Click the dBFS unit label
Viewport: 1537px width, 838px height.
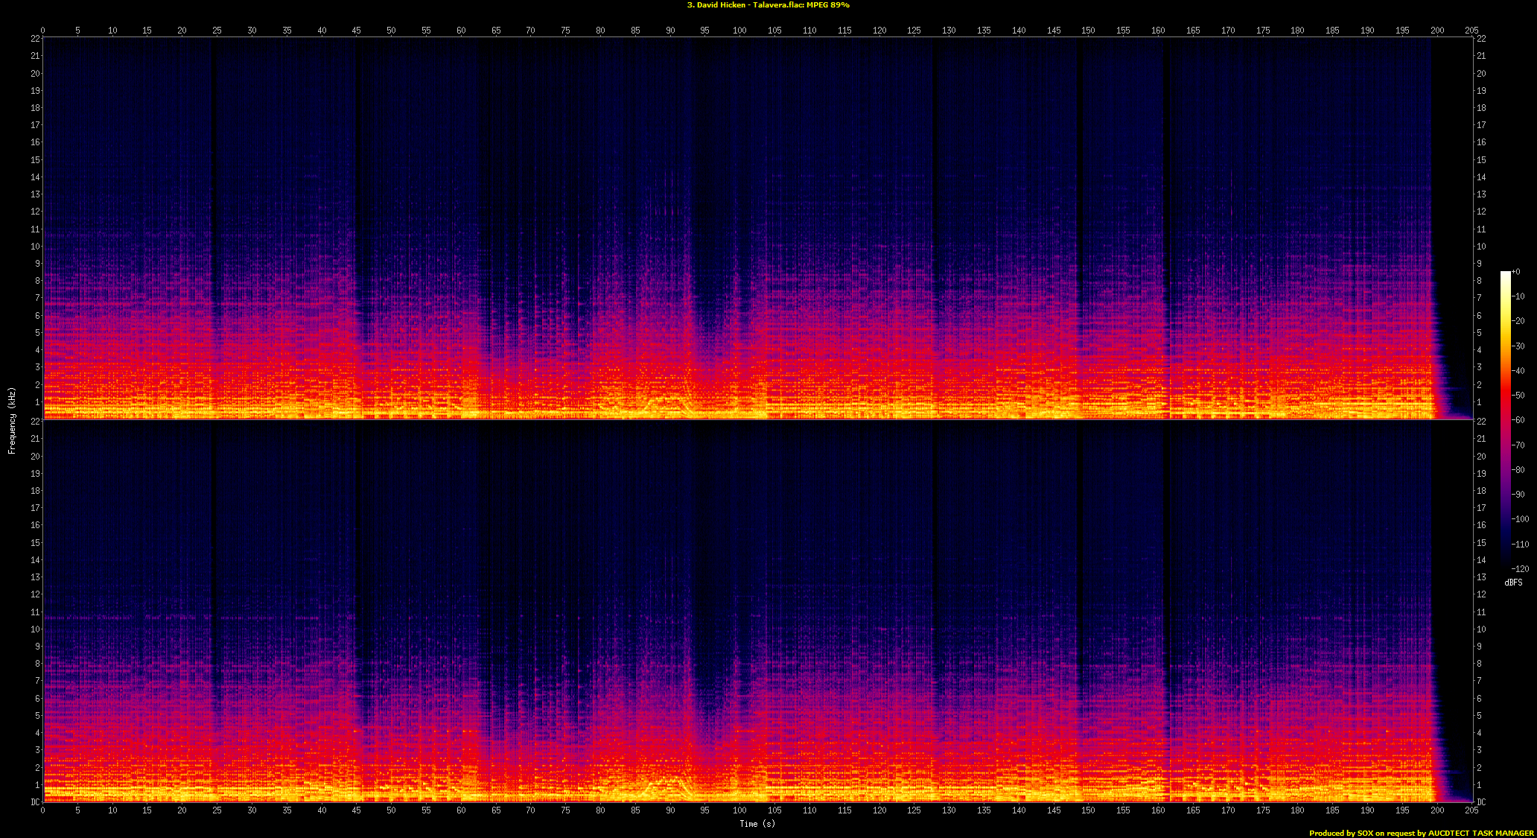point(1513,583)
